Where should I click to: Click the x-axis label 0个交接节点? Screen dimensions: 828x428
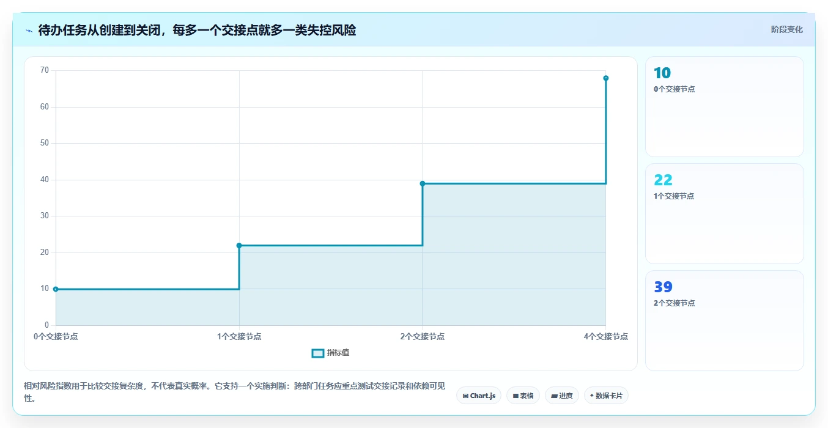point(56,336)
